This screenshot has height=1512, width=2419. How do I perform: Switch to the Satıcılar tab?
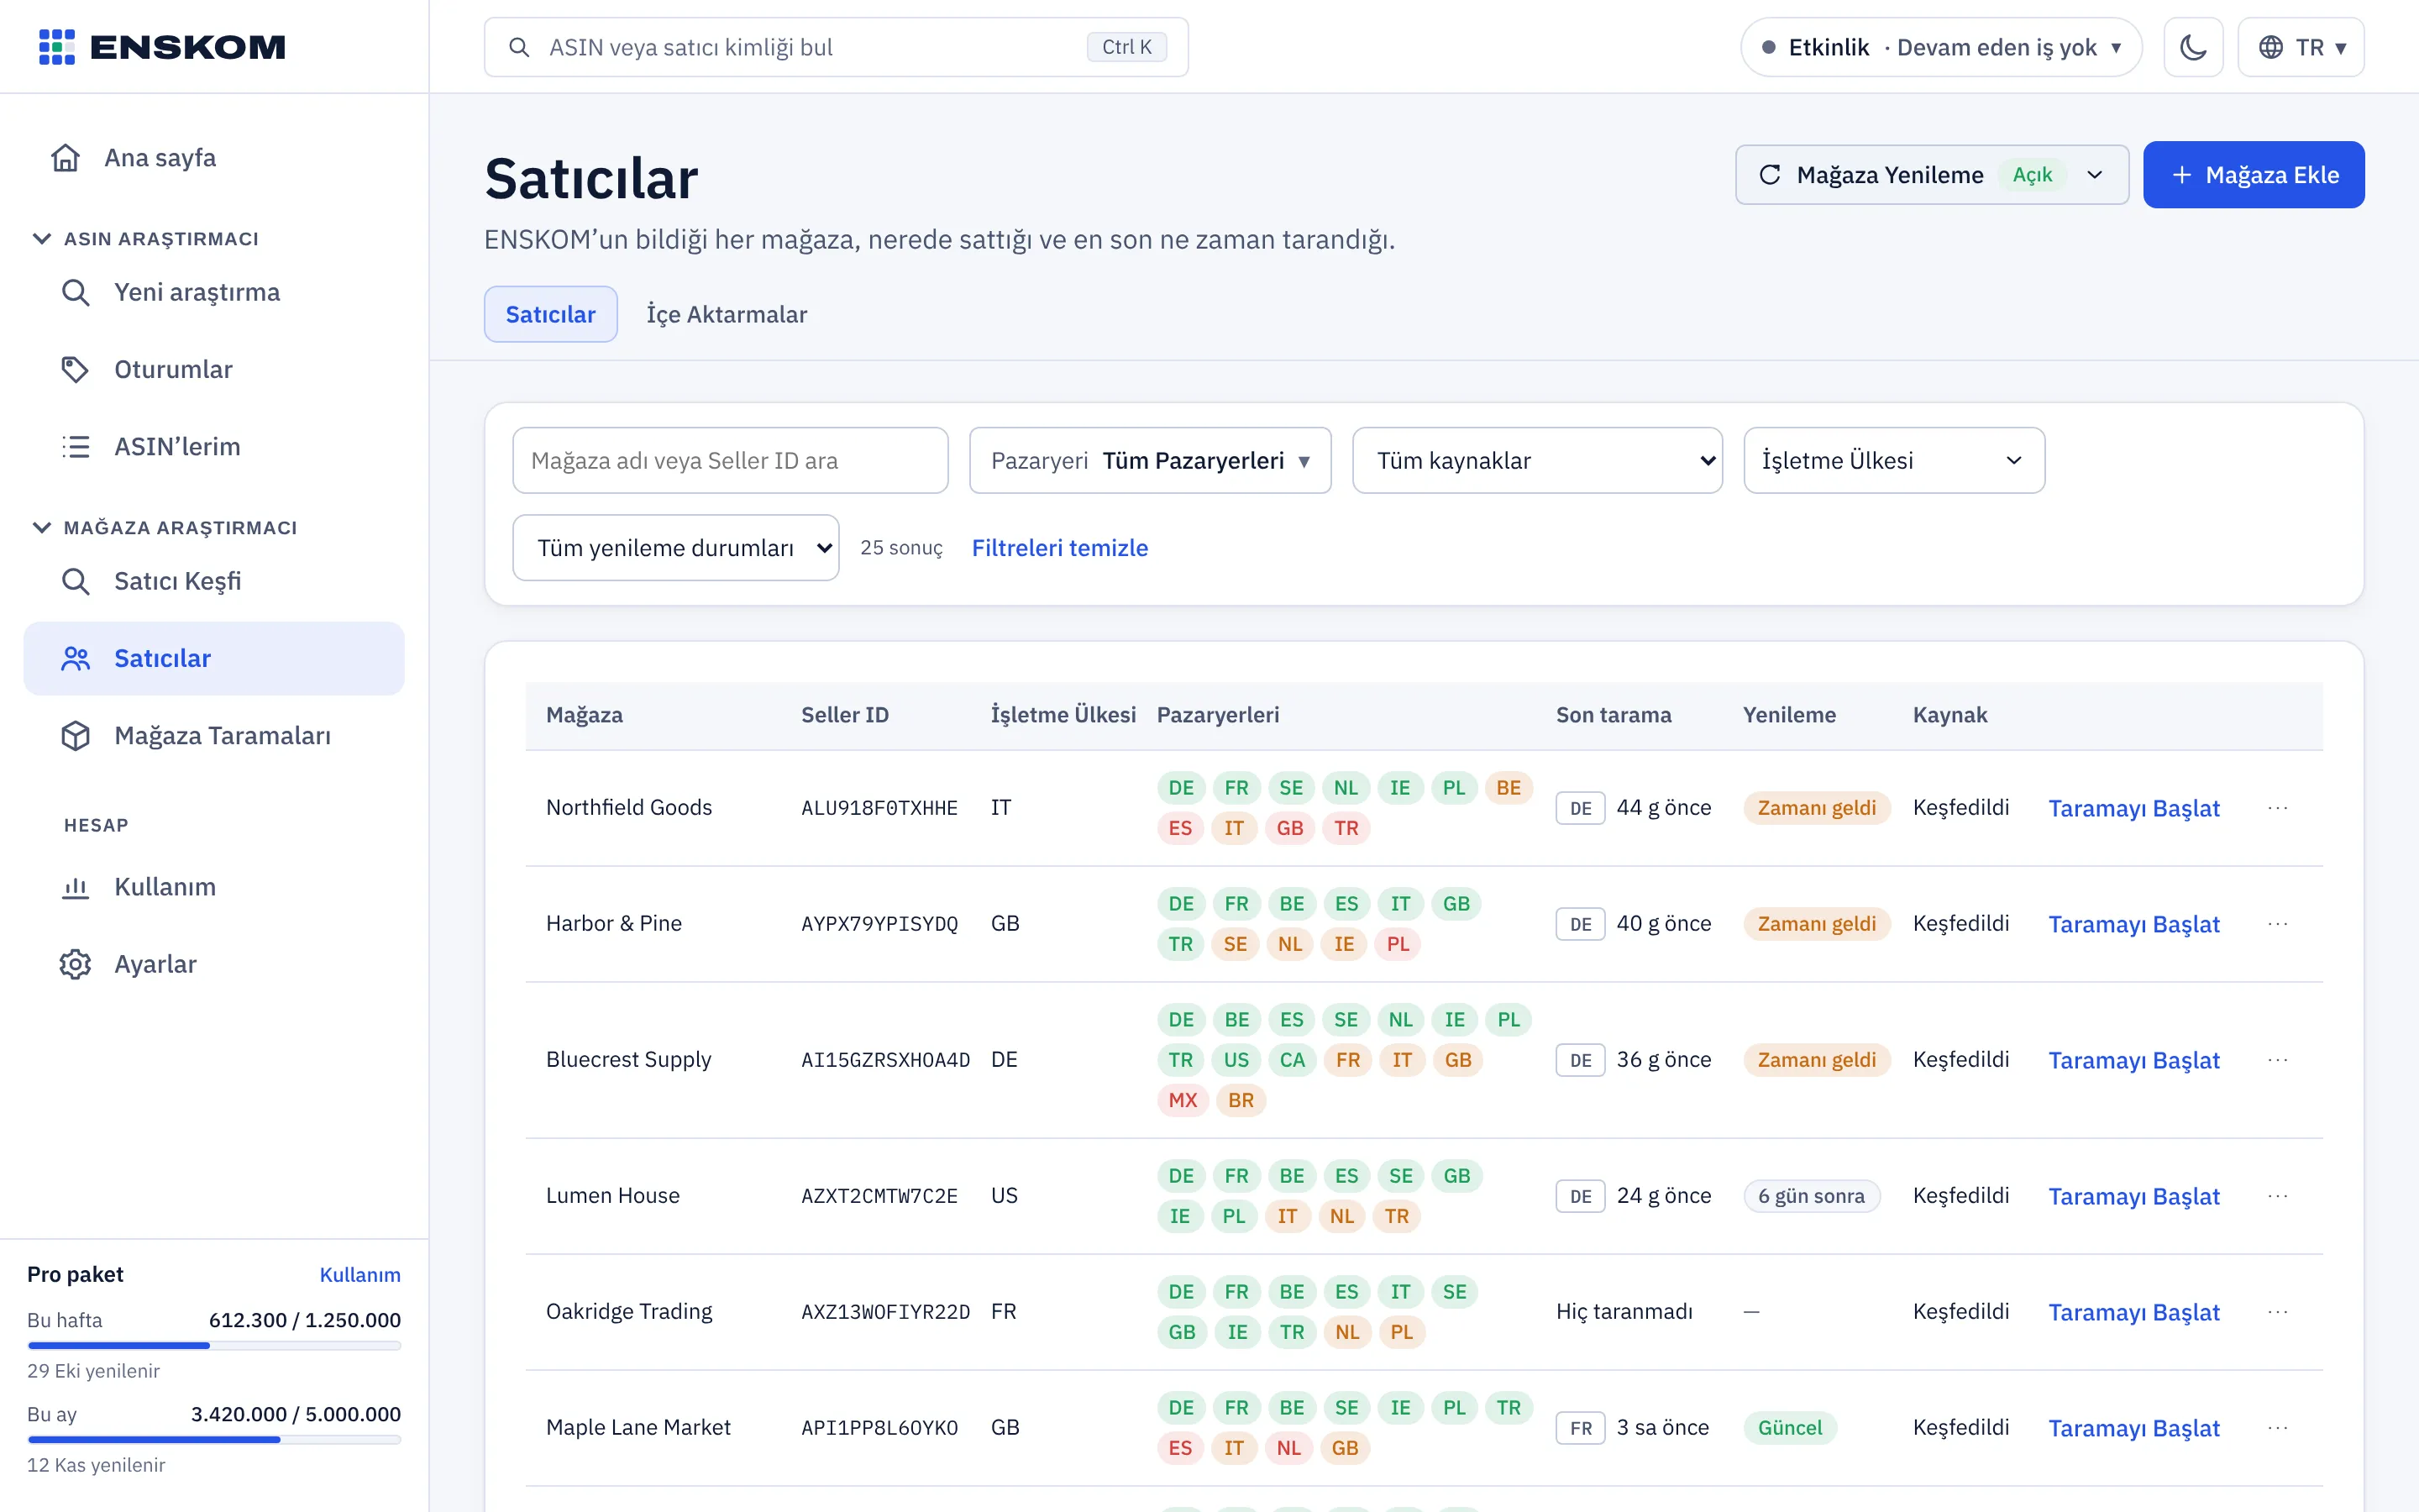pos(551,314)
